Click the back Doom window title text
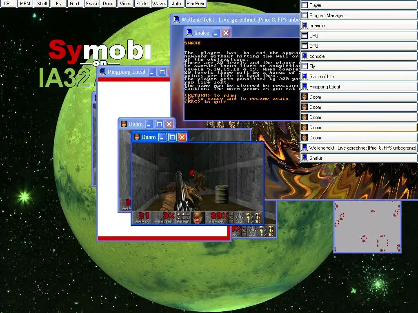418x313 pixels. point(136,124)
